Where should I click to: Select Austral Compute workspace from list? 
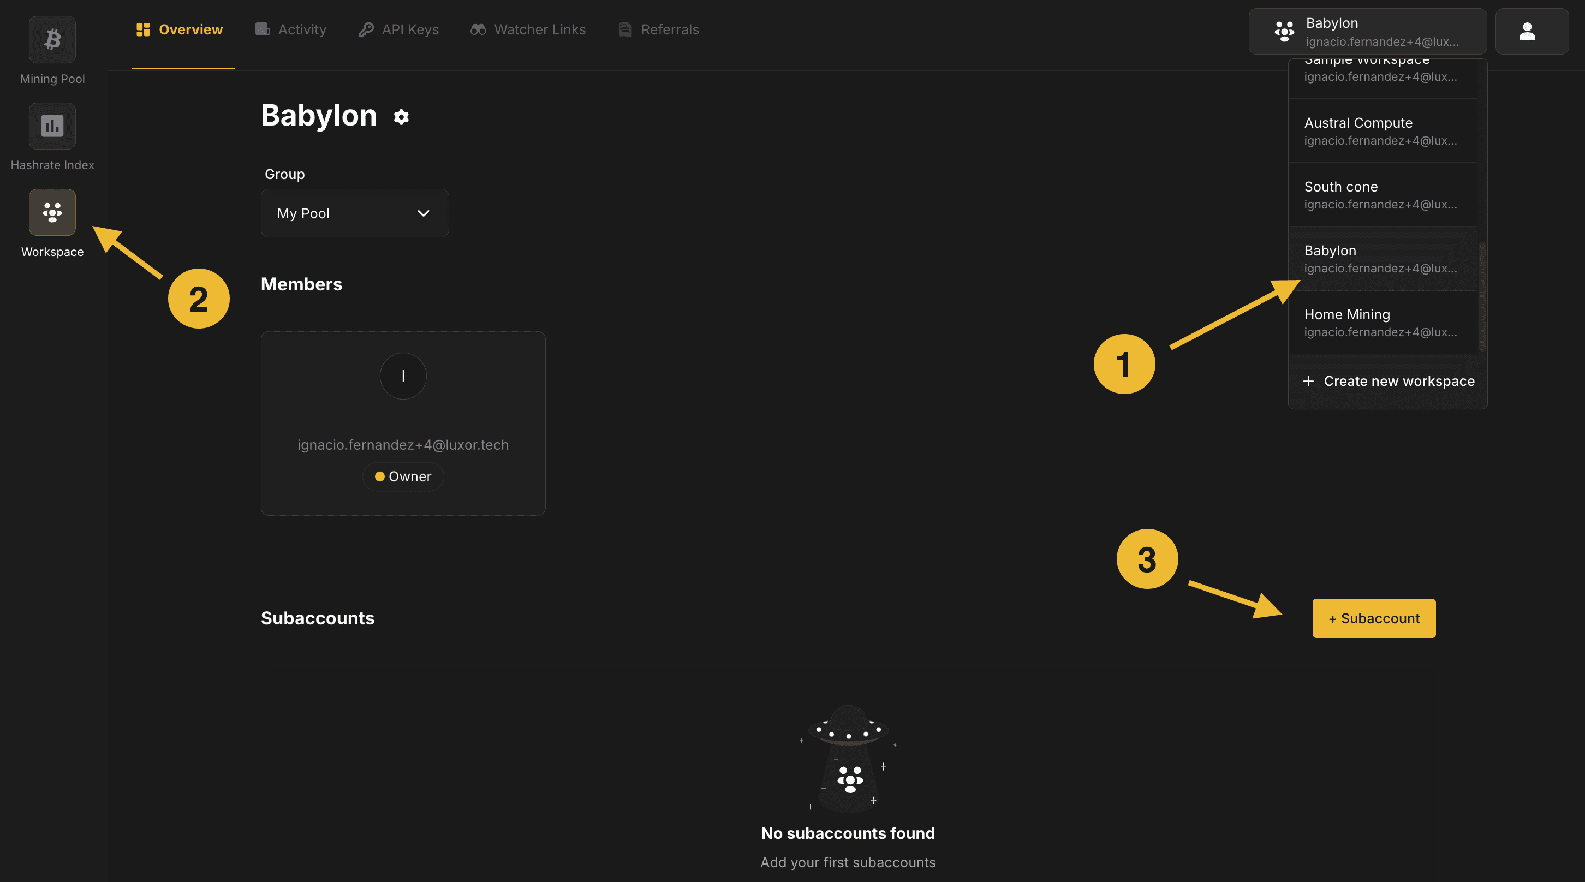click(x=1383, y=131)
